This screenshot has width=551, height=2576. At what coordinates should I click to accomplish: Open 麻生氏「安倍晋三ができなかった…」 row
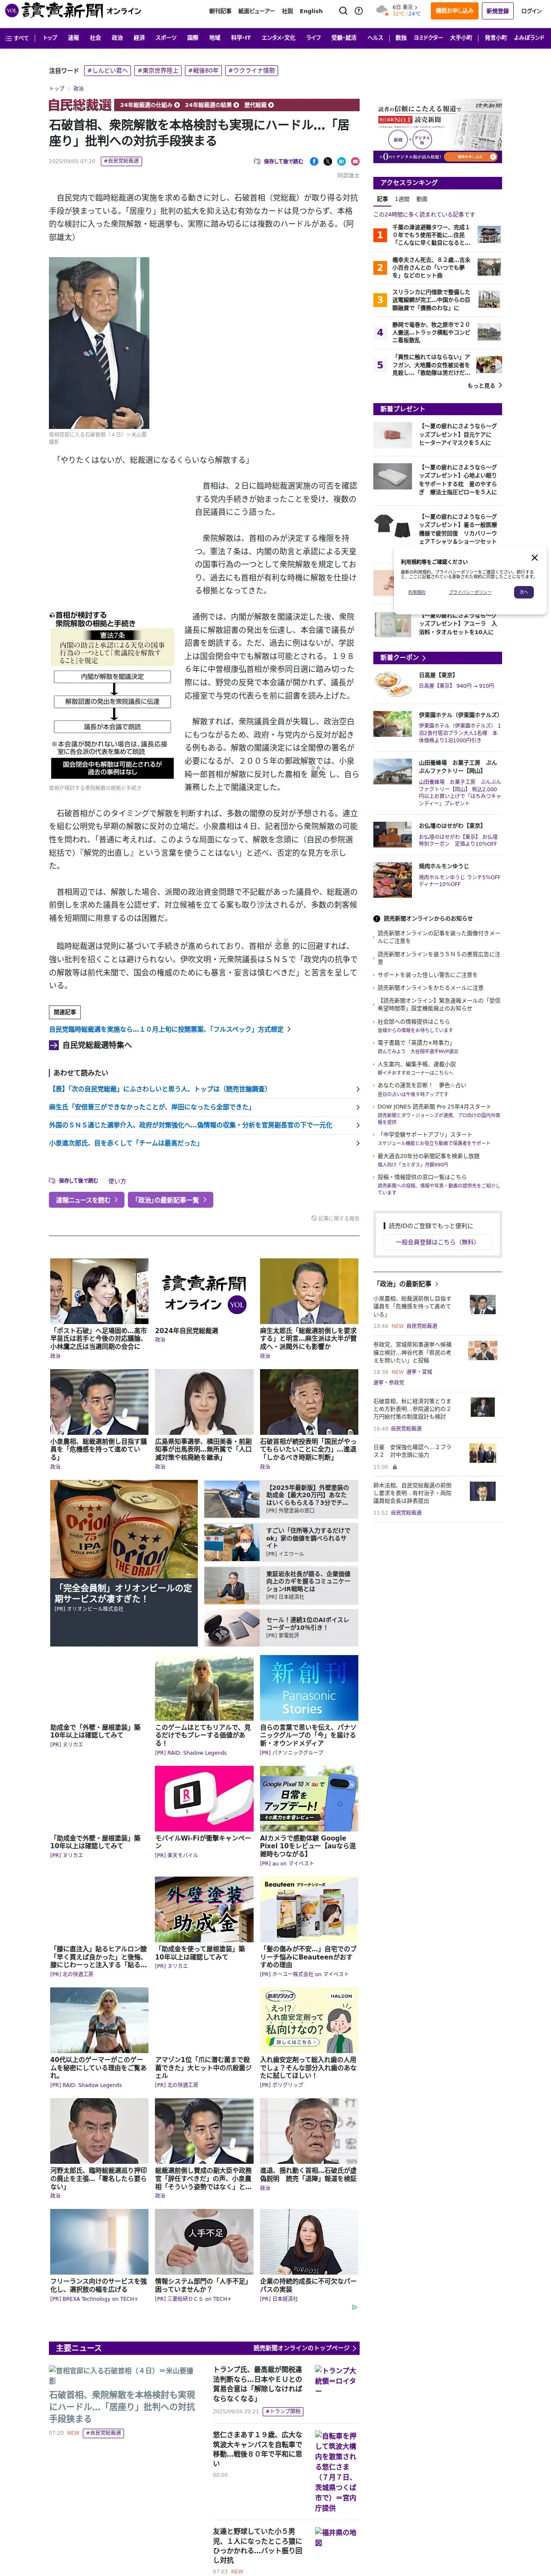(x=204, y=1107)
